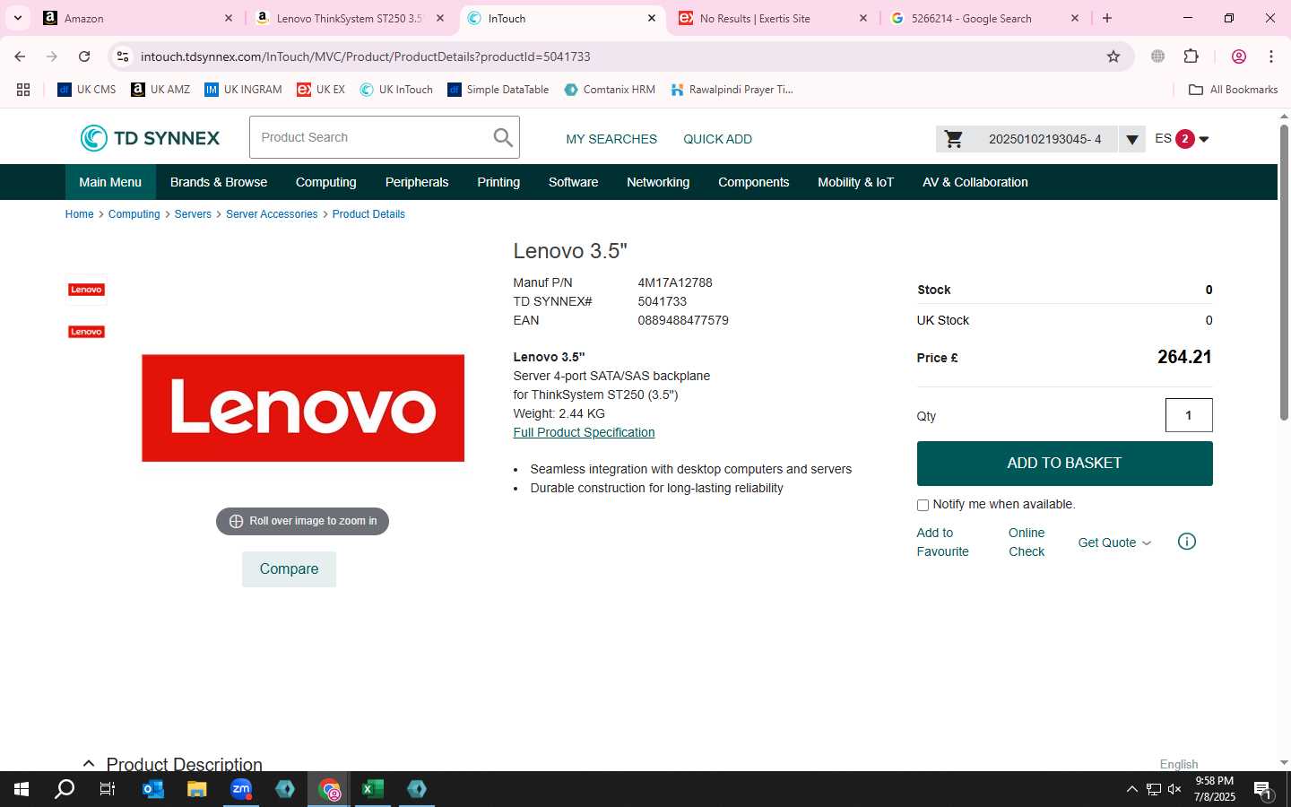Close the InTouch tab
Viewport: 1291px width, 807px height.
652,18
